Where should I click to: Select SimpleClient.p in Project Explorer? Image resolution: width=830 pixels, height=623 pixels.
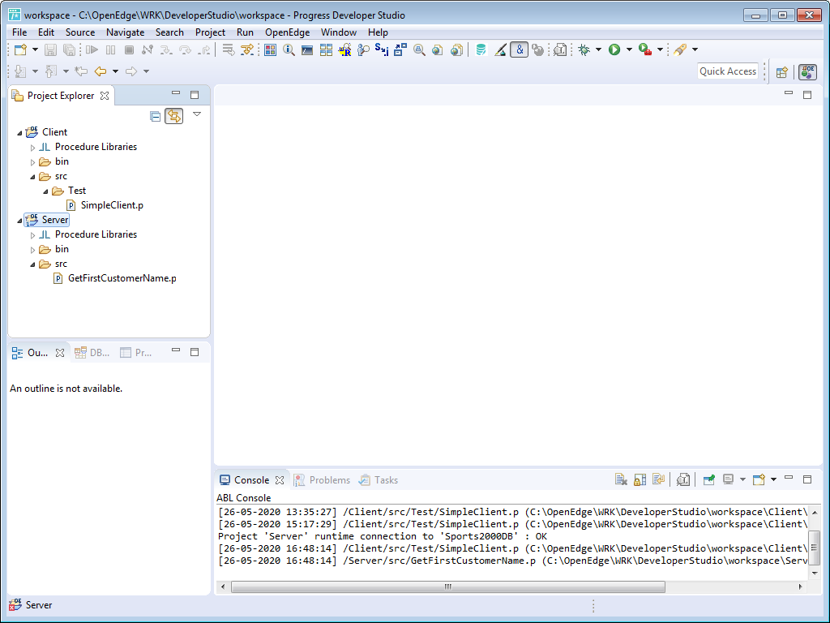click(x=105, y=205)
